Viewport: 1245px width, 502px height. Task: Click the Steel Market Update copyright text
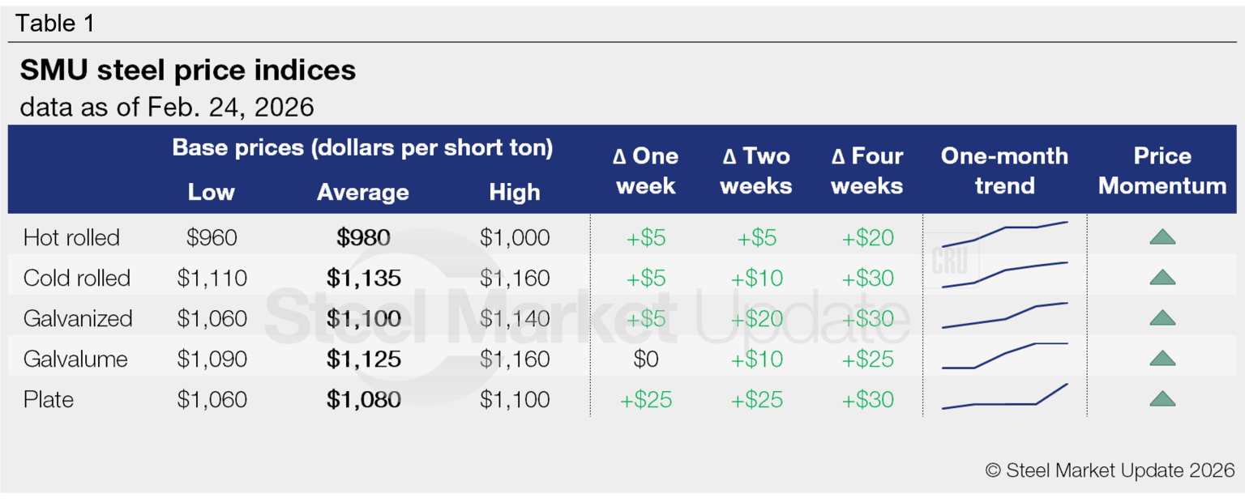pos(1110,470)
